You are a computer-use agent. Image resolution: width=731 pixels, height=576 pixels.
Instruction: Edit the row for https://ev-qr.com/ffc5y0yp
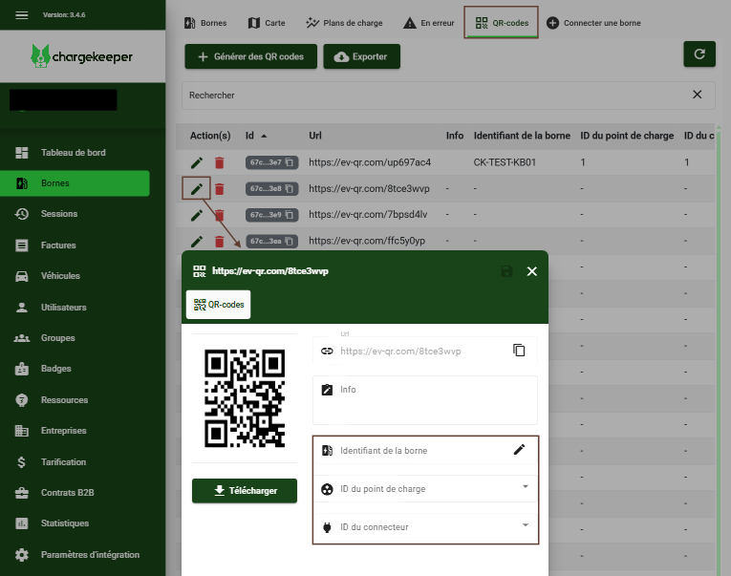pyautogui.click(x=197, y=241)
